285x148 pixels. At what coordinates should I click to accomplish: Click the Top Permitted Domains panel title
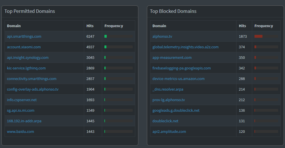(30, 11)
